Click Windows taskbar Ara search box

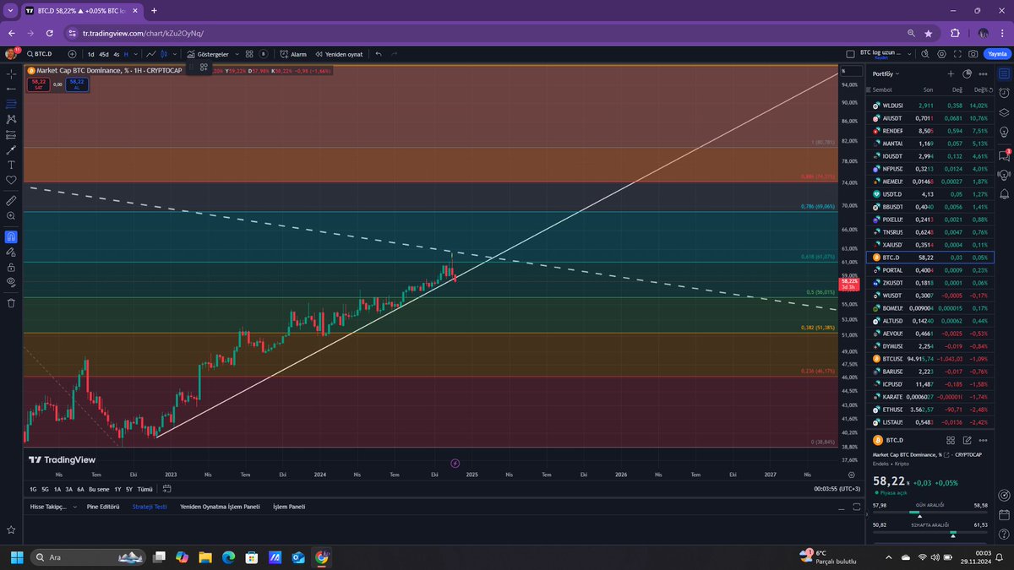(x=88, y=557)
